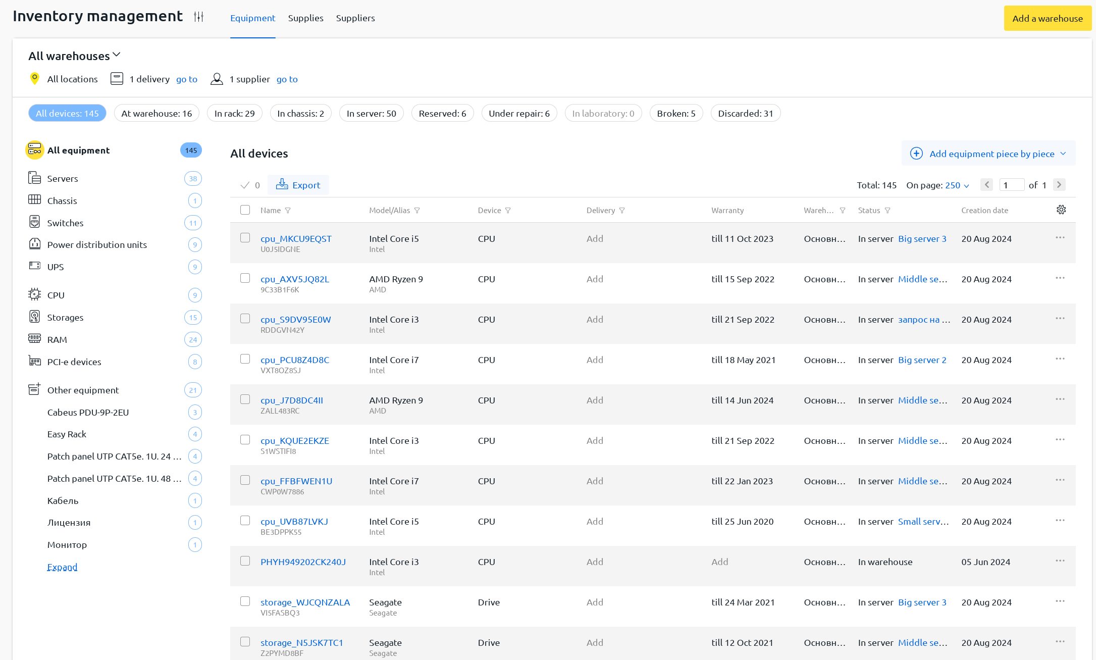Select the Switches category icon
Image resolution: width=1096 pixels, height=660 pixels.
pos(34,222)
